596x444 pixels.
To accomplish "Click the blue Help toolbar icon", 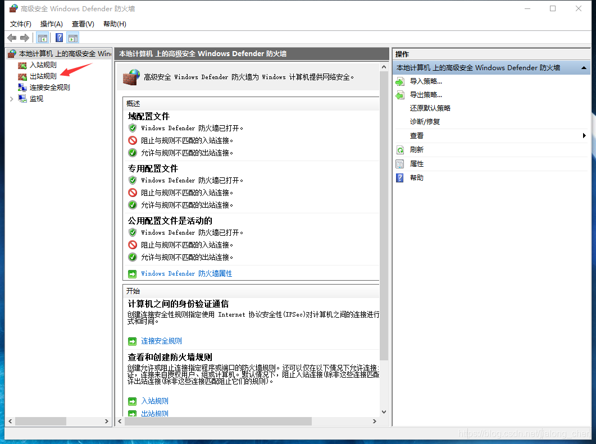I will coord(60,38).
